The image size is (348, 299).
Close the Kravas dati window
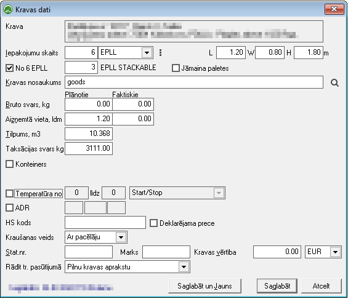point(334,9)
